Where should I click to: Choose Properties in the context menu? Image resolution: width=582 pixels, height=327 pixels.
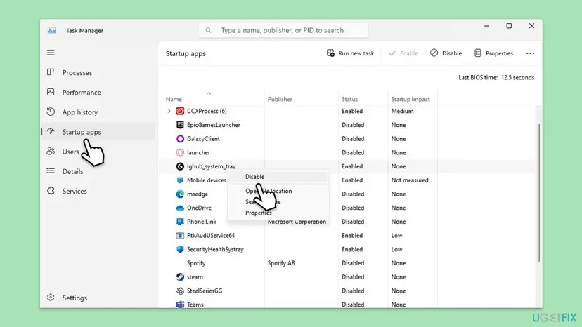click(259, 213)
